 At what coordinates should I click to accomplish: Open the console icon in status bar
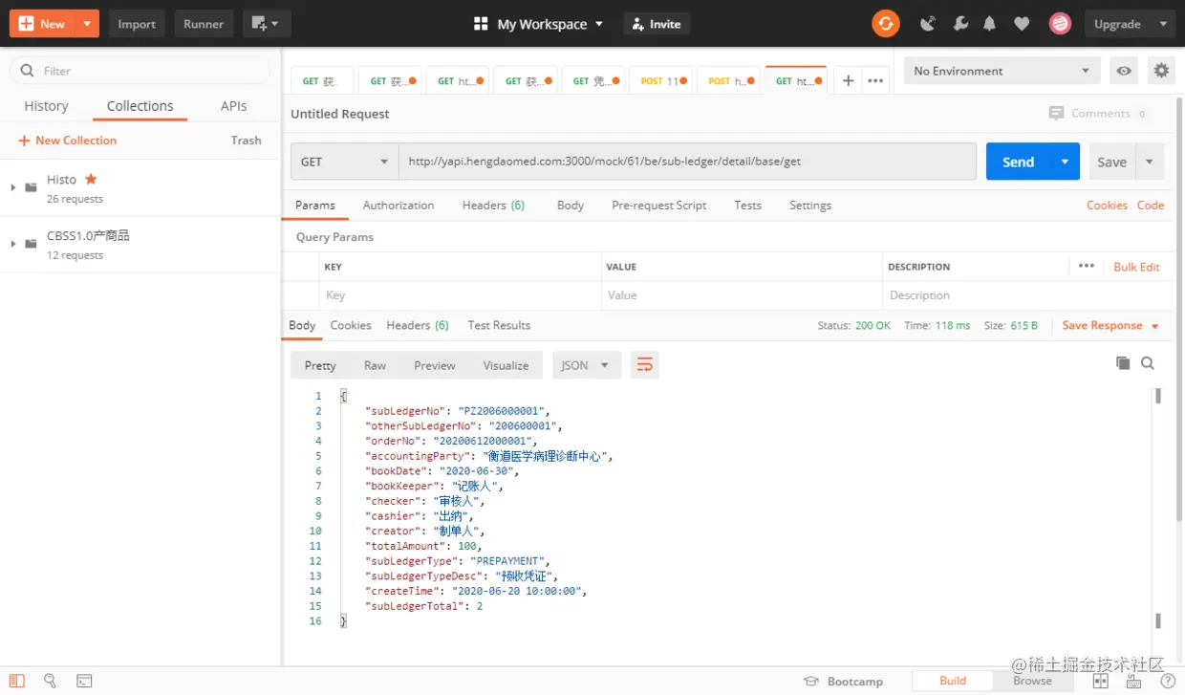pyautogui.click(x=84, y=681)
